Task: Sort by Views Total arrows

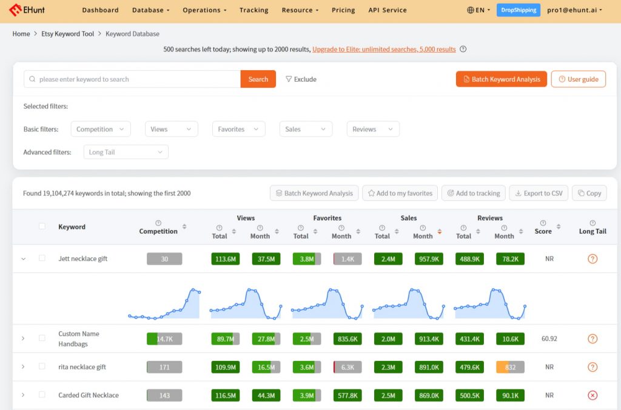Action: coord(233,231)
